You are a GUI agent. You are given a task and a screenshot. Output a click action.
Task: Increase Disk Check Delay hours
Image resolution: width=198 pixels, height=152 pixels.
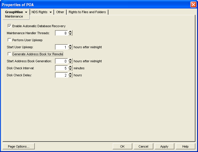(70, 74)
